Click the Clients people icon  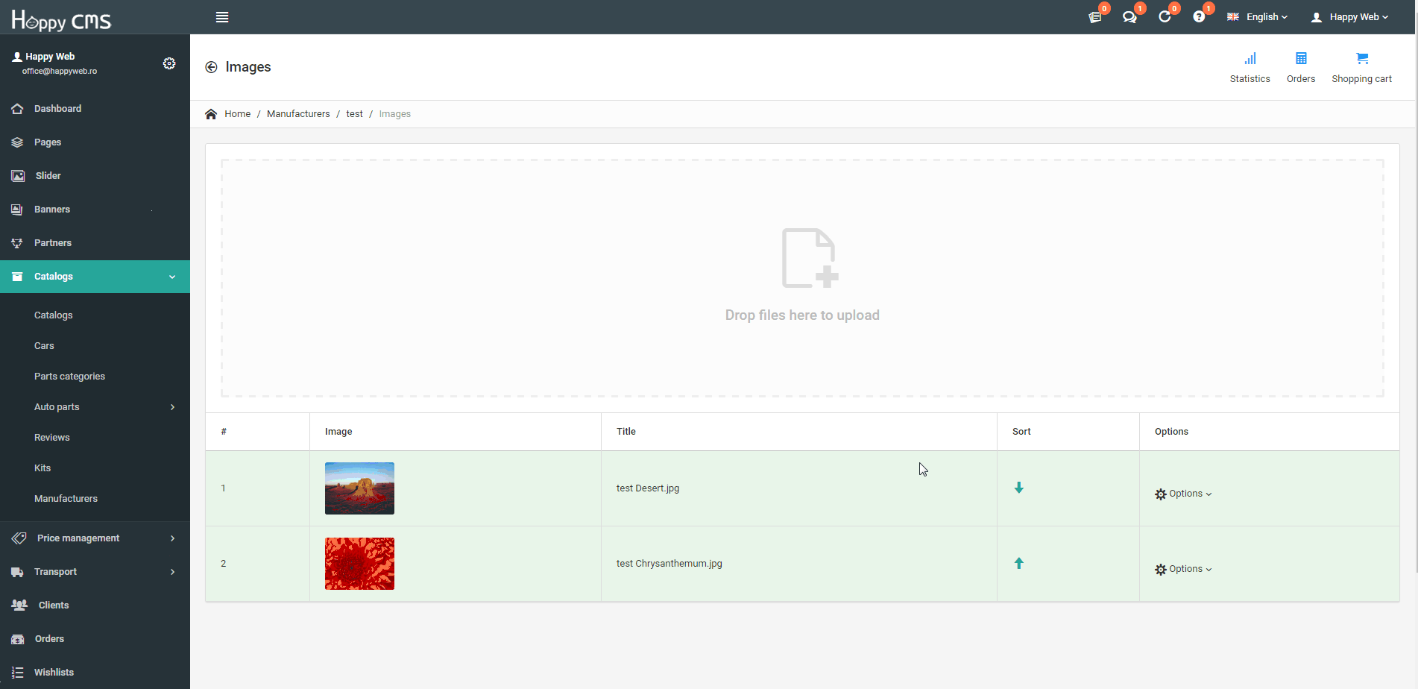(19, 605)
